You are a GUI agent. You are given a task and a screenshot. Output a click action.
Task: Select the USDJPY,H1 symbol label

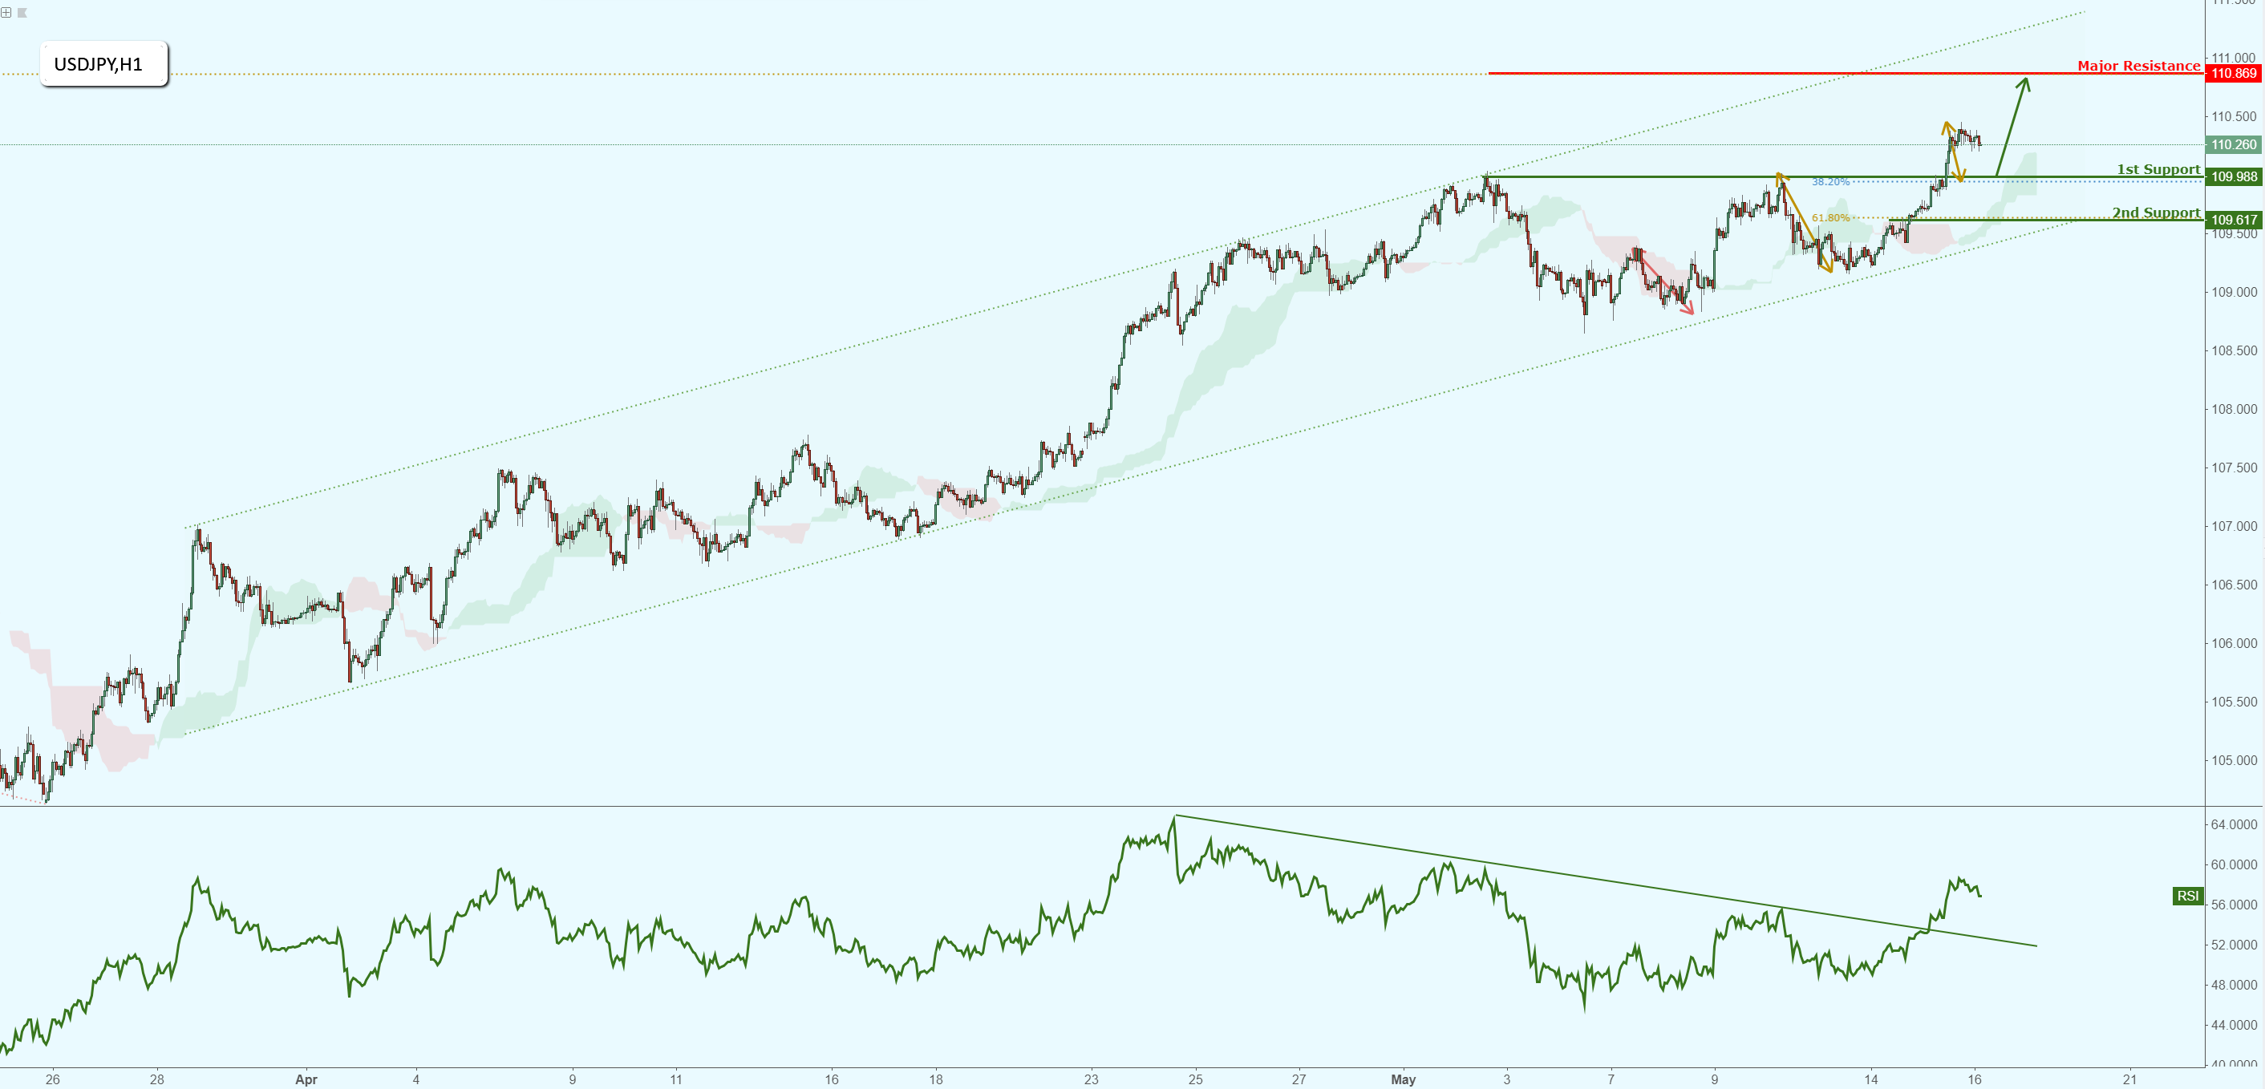pyautogui.click(x=103, y=63)
